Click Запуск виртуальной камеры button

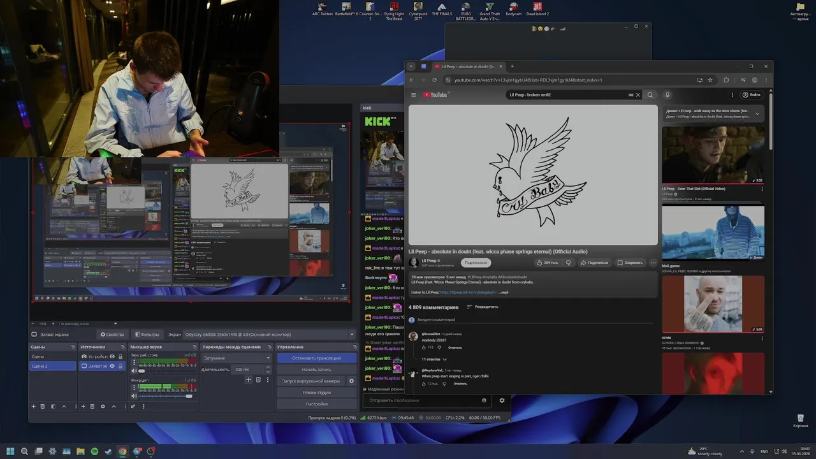(311, 381)
